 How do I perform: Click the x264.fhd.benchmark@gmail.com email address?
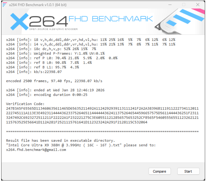(x=36, y=150)
